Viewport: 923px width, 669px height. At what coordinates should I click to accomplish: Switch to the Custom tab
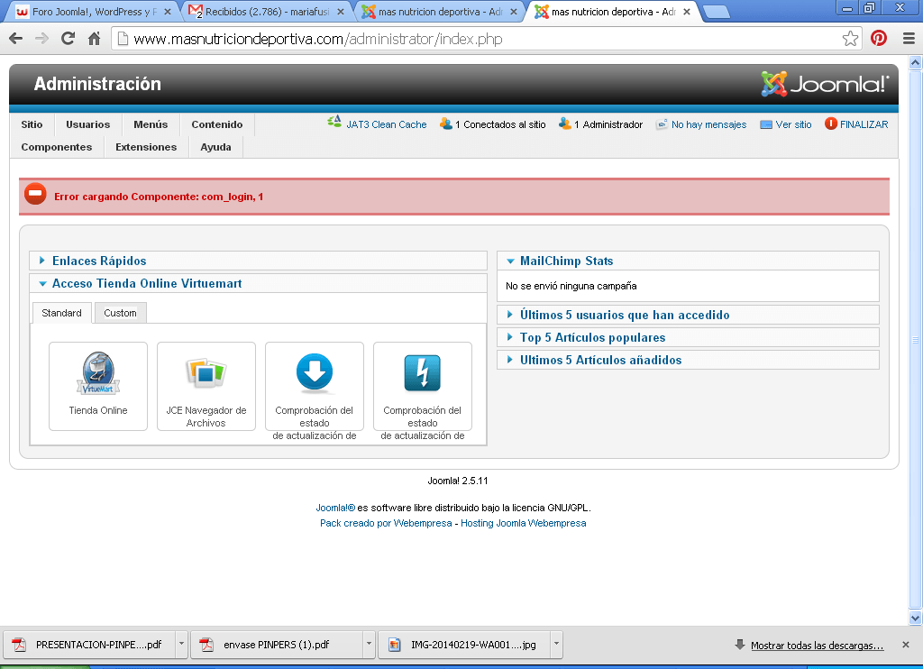click(x=120, y=313)
